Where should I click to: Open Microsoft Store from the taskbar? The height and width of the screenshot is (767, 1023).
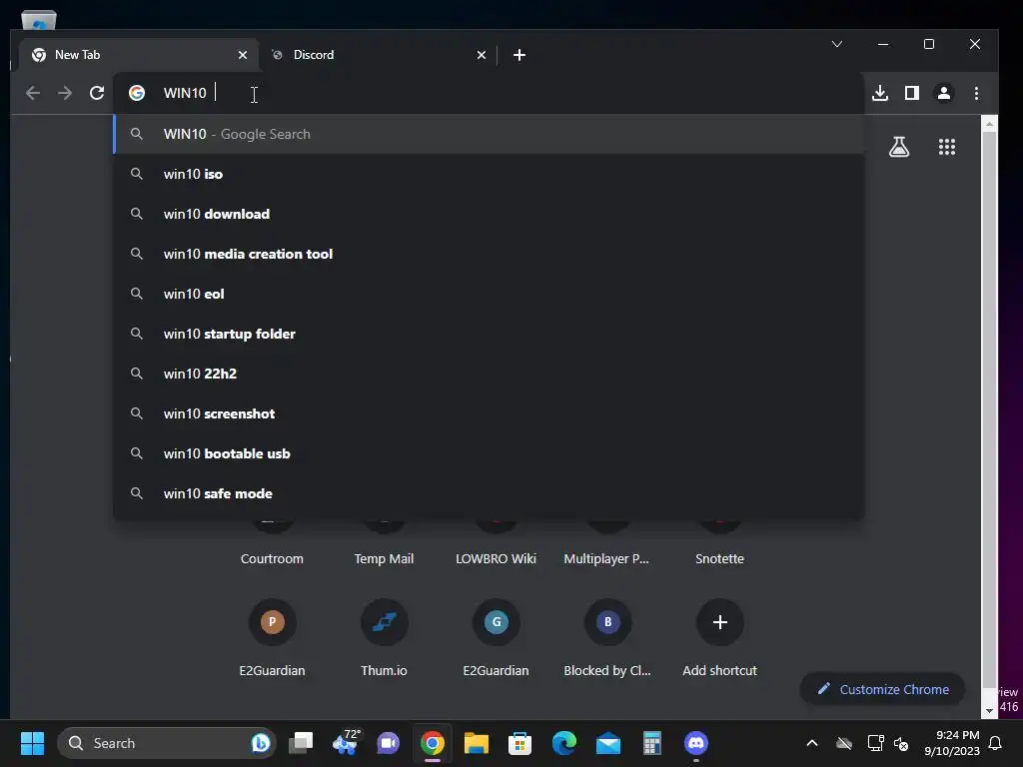519,743
